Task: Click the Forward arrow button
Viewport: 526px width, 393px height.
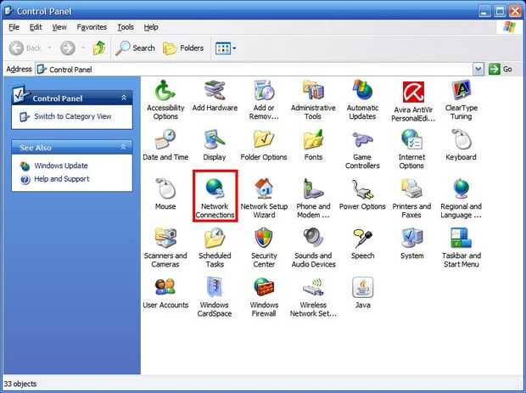Action: click(67, 48)
